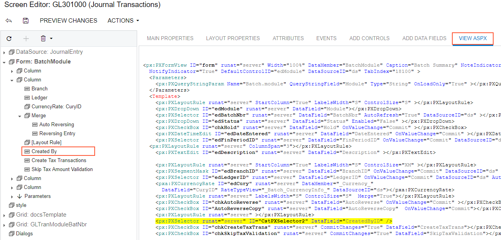
Task: Click the Auto Reversing field icon
Action: coord(35,124)
